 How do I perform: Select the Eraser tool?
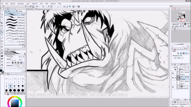pyautogui.click(x=2, y=47)
